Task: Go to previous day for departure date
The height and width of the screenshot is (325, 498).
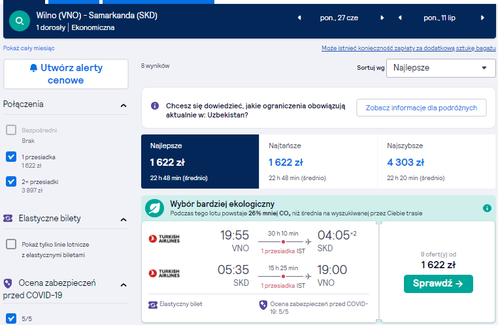Action: tap(299, 18)
